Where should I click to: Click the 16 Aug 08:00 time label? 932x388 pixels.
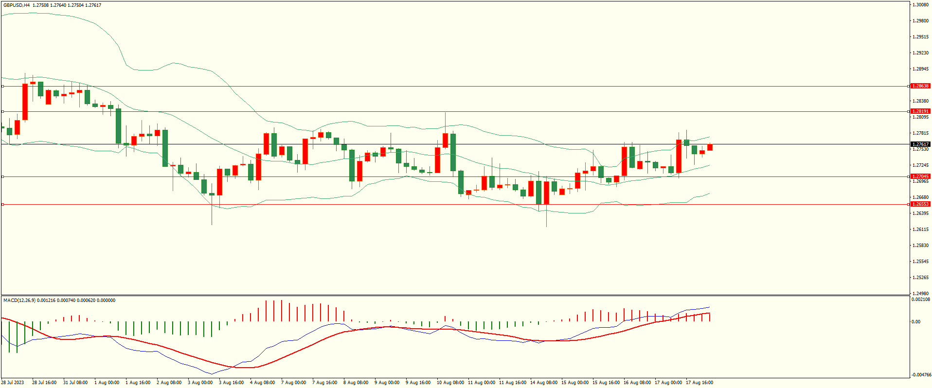click(x=637, y=383)
